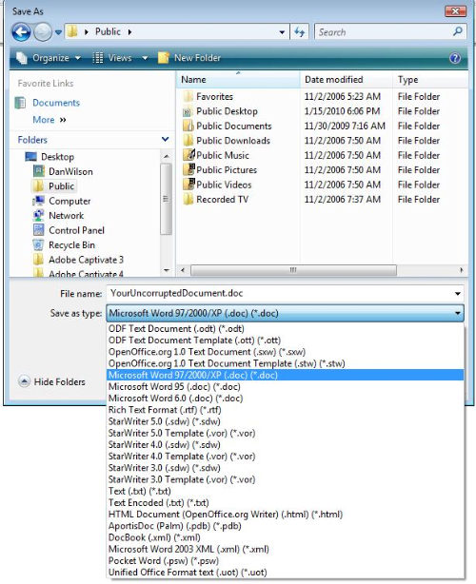Click the Recycle Bin icon in tree
The width and height of the screenshot is (476, 584).
38,244
